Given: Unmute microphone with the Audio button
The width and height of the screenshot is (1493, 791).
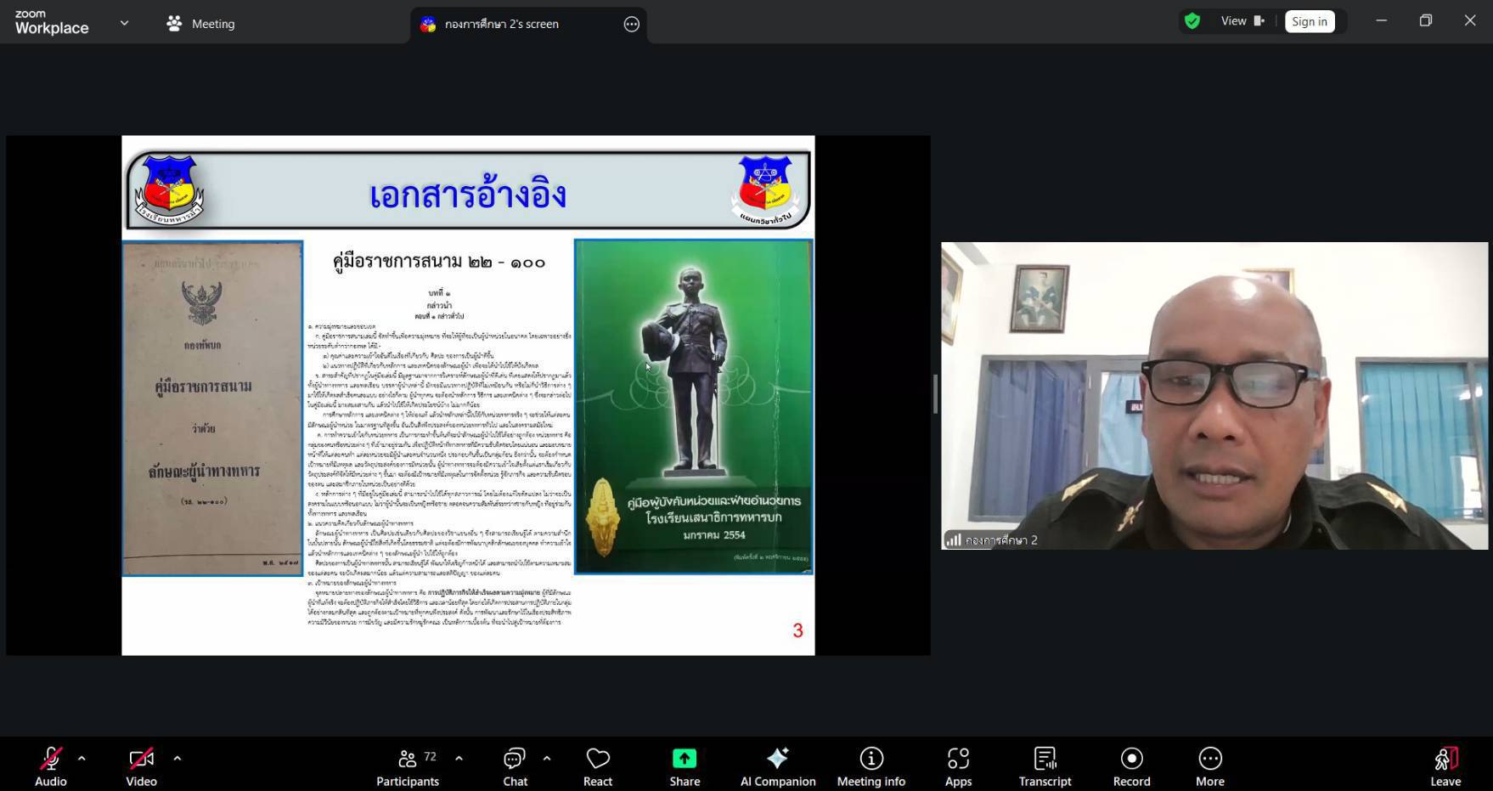Looking at the screenshot, I should point(50,766).
